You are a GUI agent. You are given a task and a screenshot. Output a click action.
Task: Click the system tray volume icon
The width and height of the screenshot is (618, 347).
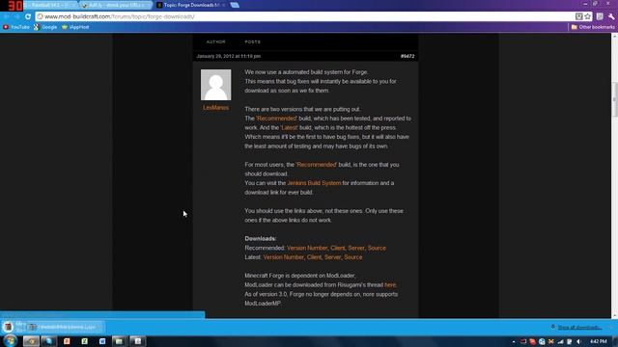(578, 341)
